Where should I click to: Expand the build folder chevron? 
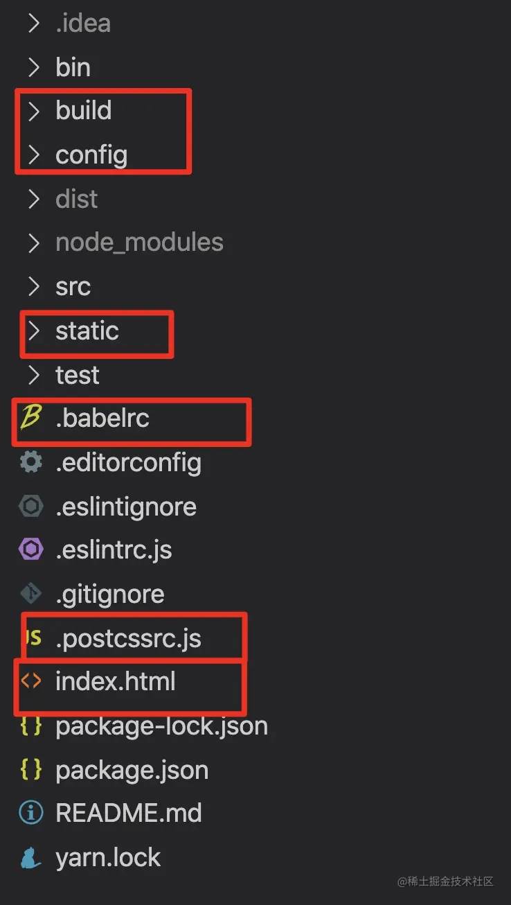pyautogui.click(x=33, y=111)
